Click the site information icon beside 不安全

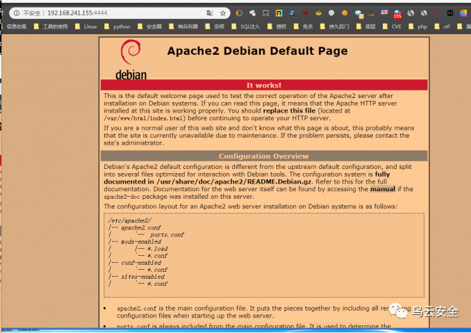[17, 13]
